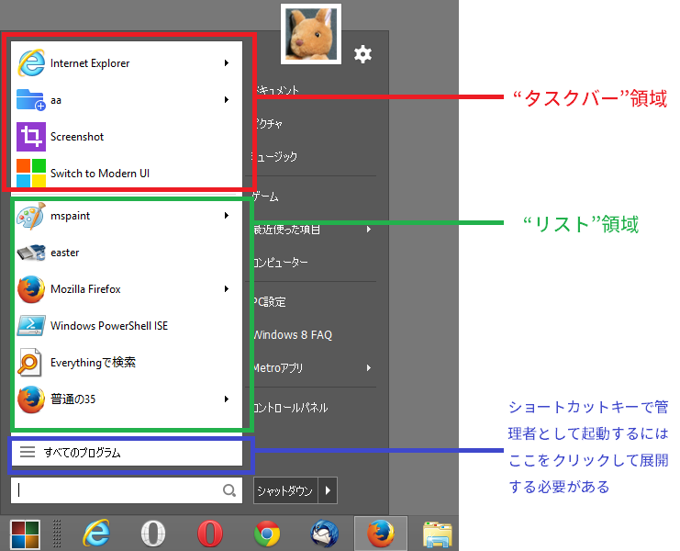This screenshot has width=680, height=551.
Task: Click the Start button on taskbar
Action: click(25, 534)
